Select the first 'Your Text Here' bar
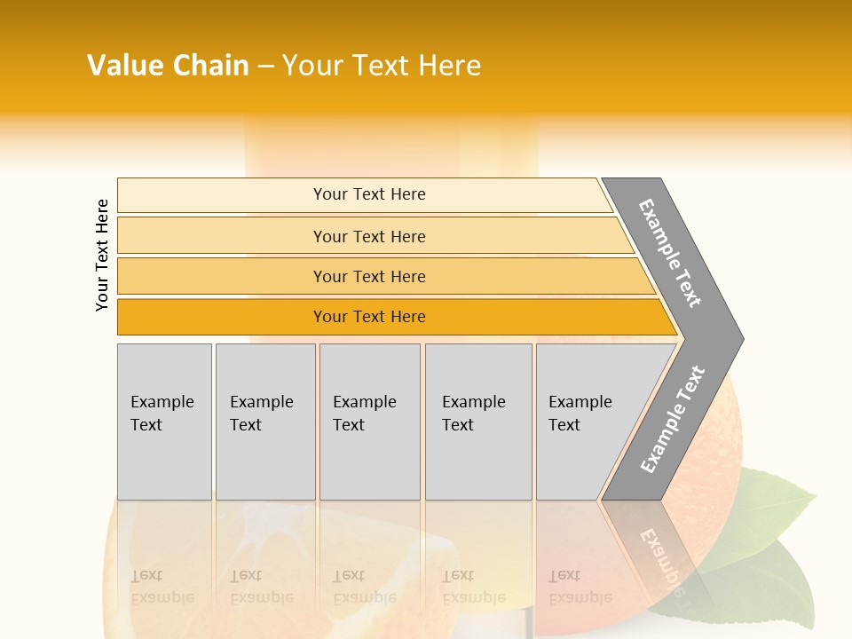Screen dimensions: 852x639 coord(368,194)
